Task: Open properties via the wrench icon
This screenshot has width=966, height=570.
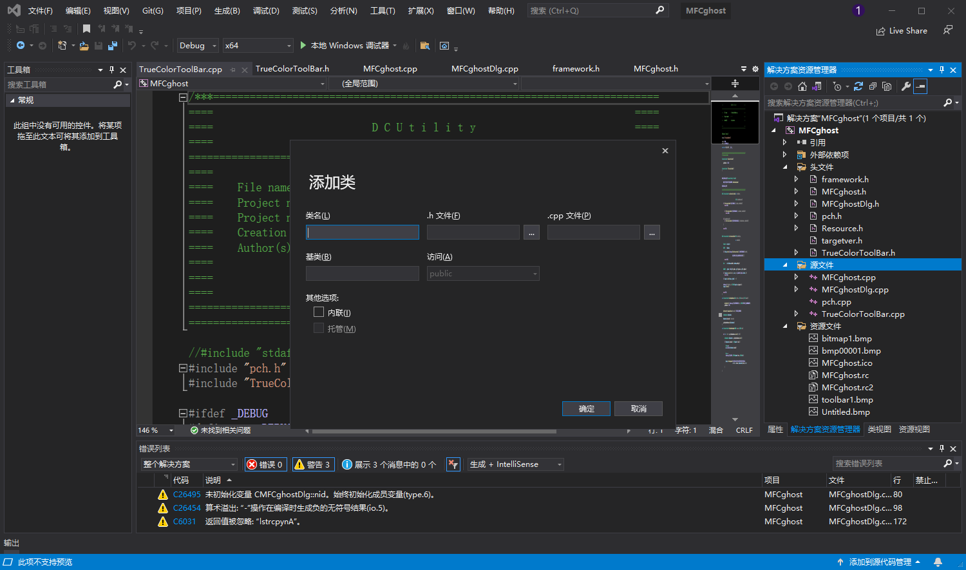Action: [x=905, y=86]
